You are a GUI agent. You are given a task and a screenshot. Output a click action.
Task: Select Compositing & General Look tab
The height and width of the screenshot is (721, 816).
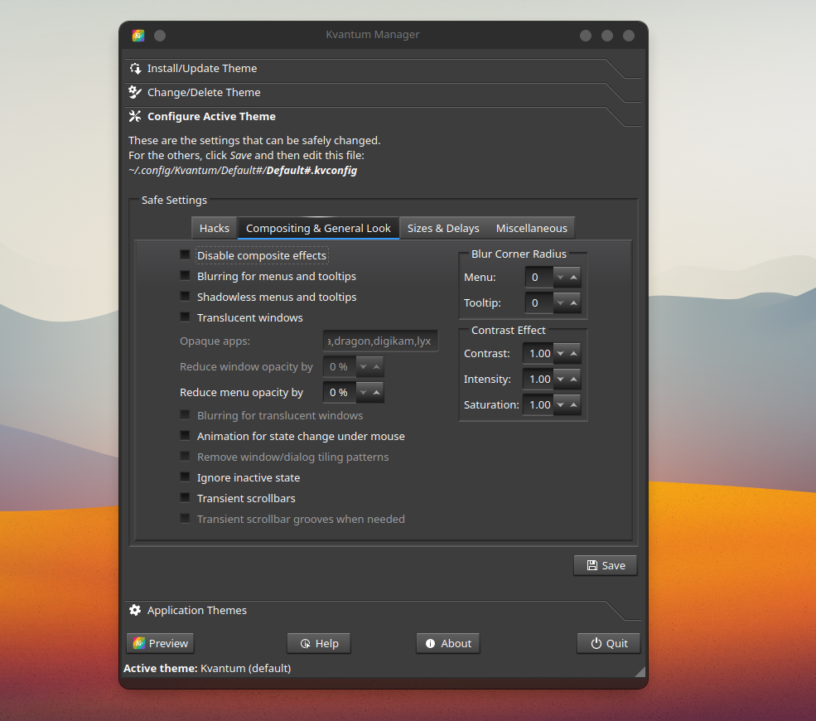pos(318,228)
